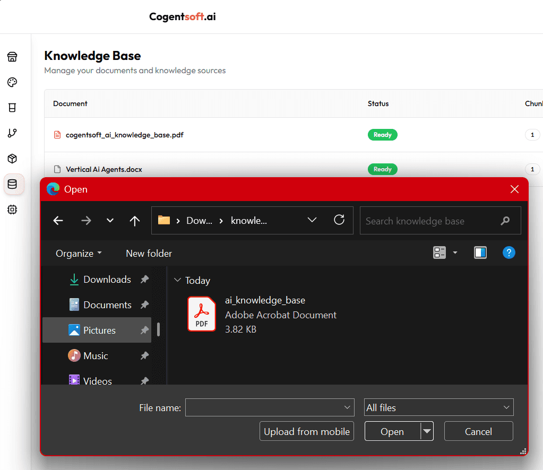This screenshot has height=470, width=543.
Task: Select Pictures in navigation pane
Action: click(97, 330)
